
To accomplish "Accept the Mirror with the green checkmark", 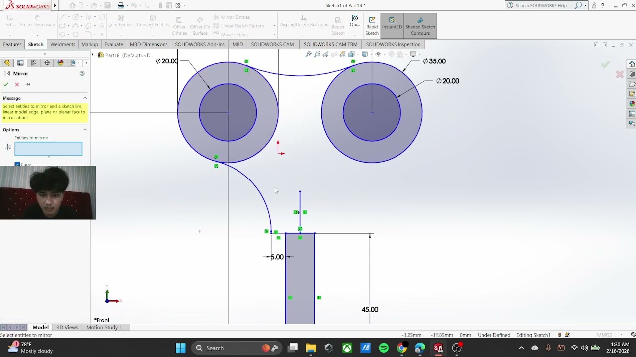I will pyautogui.click(x=6, y=84).
